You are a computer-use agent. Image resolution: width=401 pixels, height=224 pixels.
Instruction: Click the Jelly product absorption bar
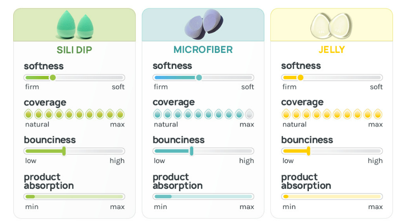(x=331, y=197)
